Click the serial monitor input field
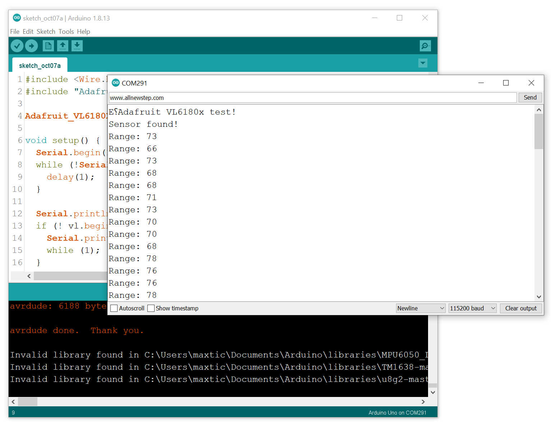 (x=312, y=97)
